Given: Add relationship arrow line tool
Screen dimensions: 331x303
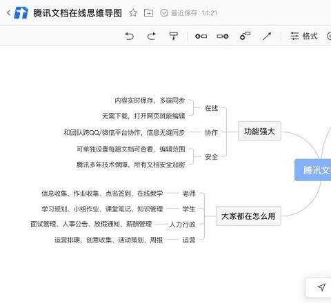Looking at the screenshot, I should pyautogui.click(x=267, y=36).
